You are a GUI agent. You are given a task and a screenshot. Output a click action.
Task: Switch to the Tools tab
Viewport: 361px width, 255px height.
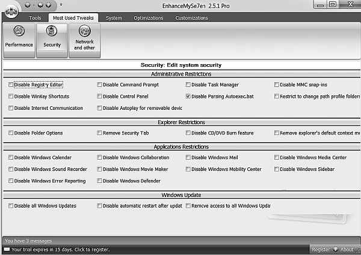click(x=35, y=18)
